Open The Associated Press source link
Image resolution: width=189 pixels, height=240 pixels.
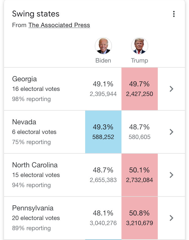(x=59, y=25)
